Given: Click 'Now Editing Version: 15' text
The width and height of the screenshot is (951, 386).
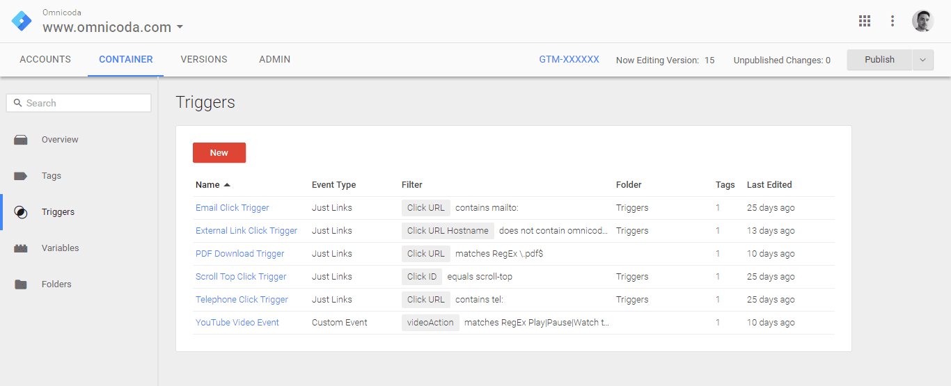Looking at the screenshot, I should tap(665, 61).
